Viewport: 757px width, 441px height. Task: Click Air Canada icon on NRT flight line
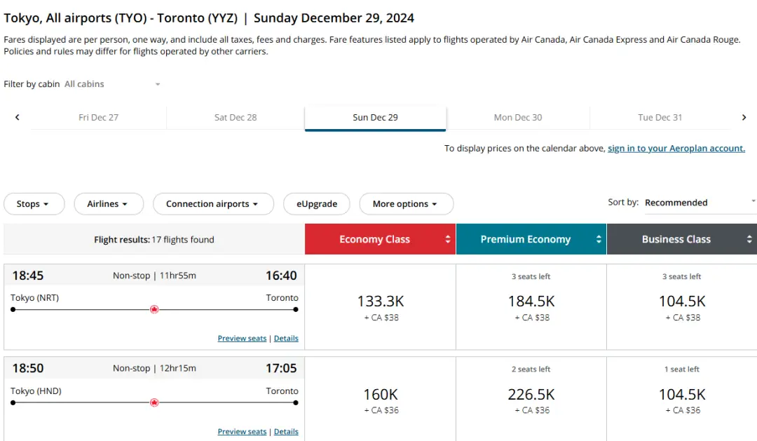pos(154,309)
